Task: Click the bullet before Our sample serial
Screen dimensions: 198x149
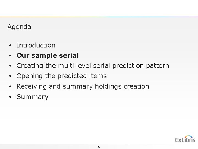Action: (10, 56)
